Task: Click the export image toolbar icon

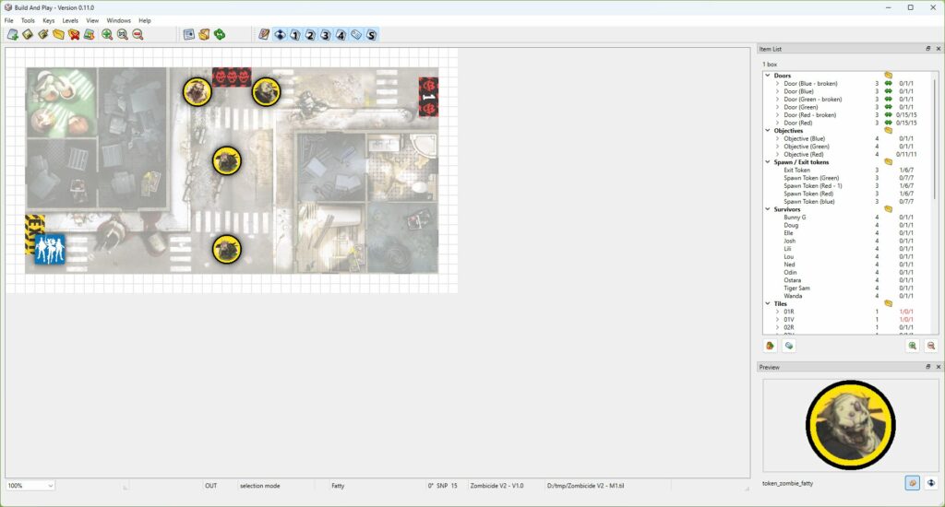Action: [90, 35]
